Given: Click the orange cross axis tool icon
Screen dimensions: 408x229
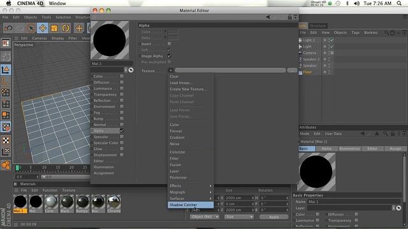Looking at the screenshot, I should 79,28.
